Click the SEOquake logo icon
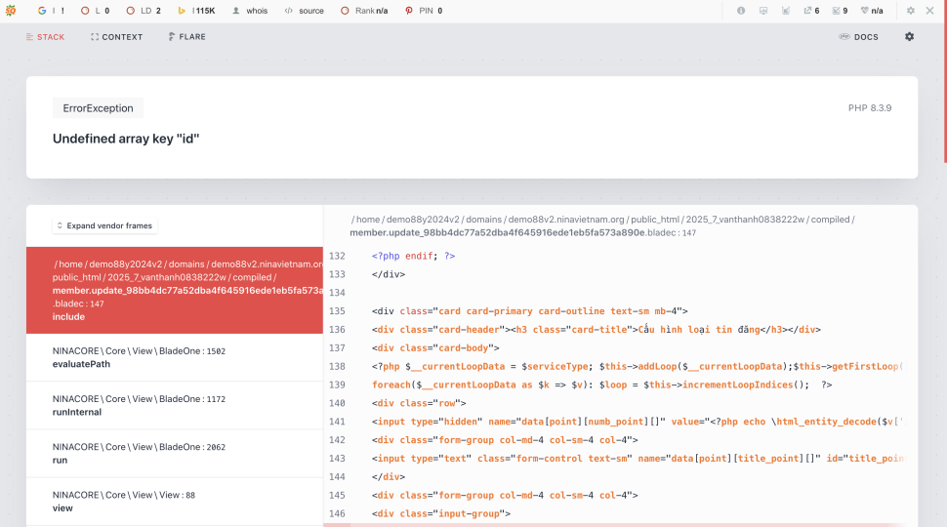This screenshot has width=947, height=527. (x=11, y=11)
